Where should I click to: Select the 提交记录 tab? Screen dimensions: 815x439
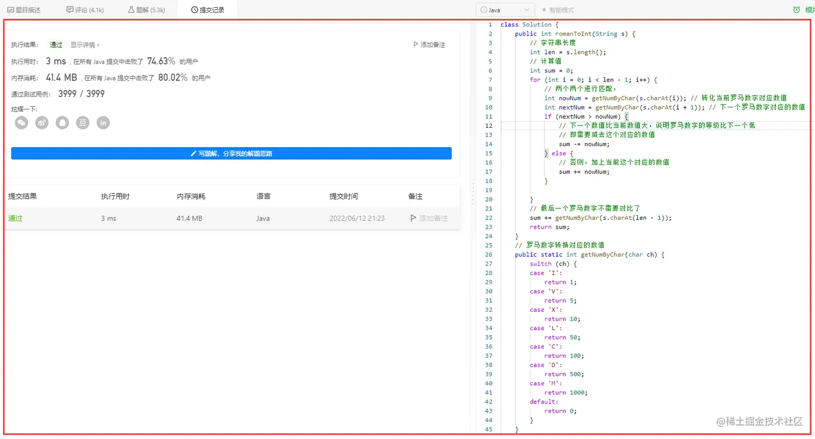click(208, 10)
